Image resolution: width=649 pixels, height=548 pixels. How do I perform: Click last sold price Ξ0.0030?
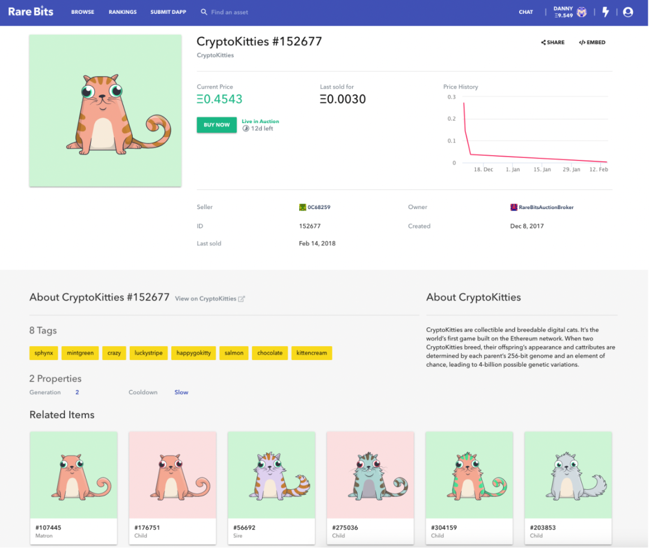[x=343, y=99]
